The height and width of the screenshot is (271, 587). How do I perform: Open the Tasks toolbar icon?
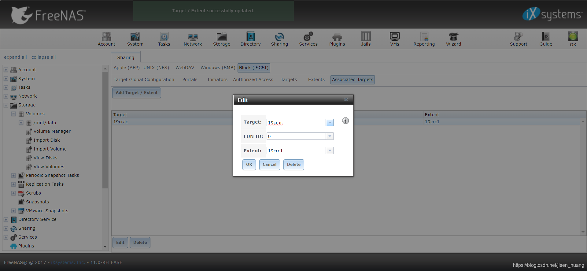coord(164,39)
